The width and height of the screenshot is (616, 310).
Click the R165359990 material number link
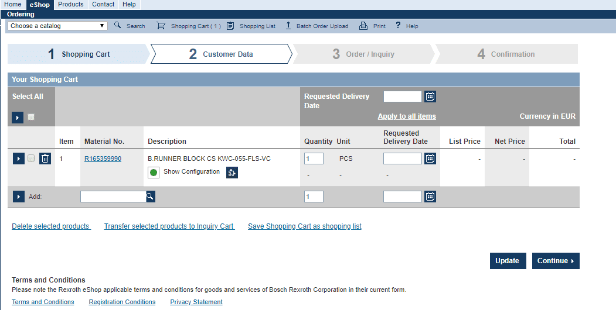point(103,159)
